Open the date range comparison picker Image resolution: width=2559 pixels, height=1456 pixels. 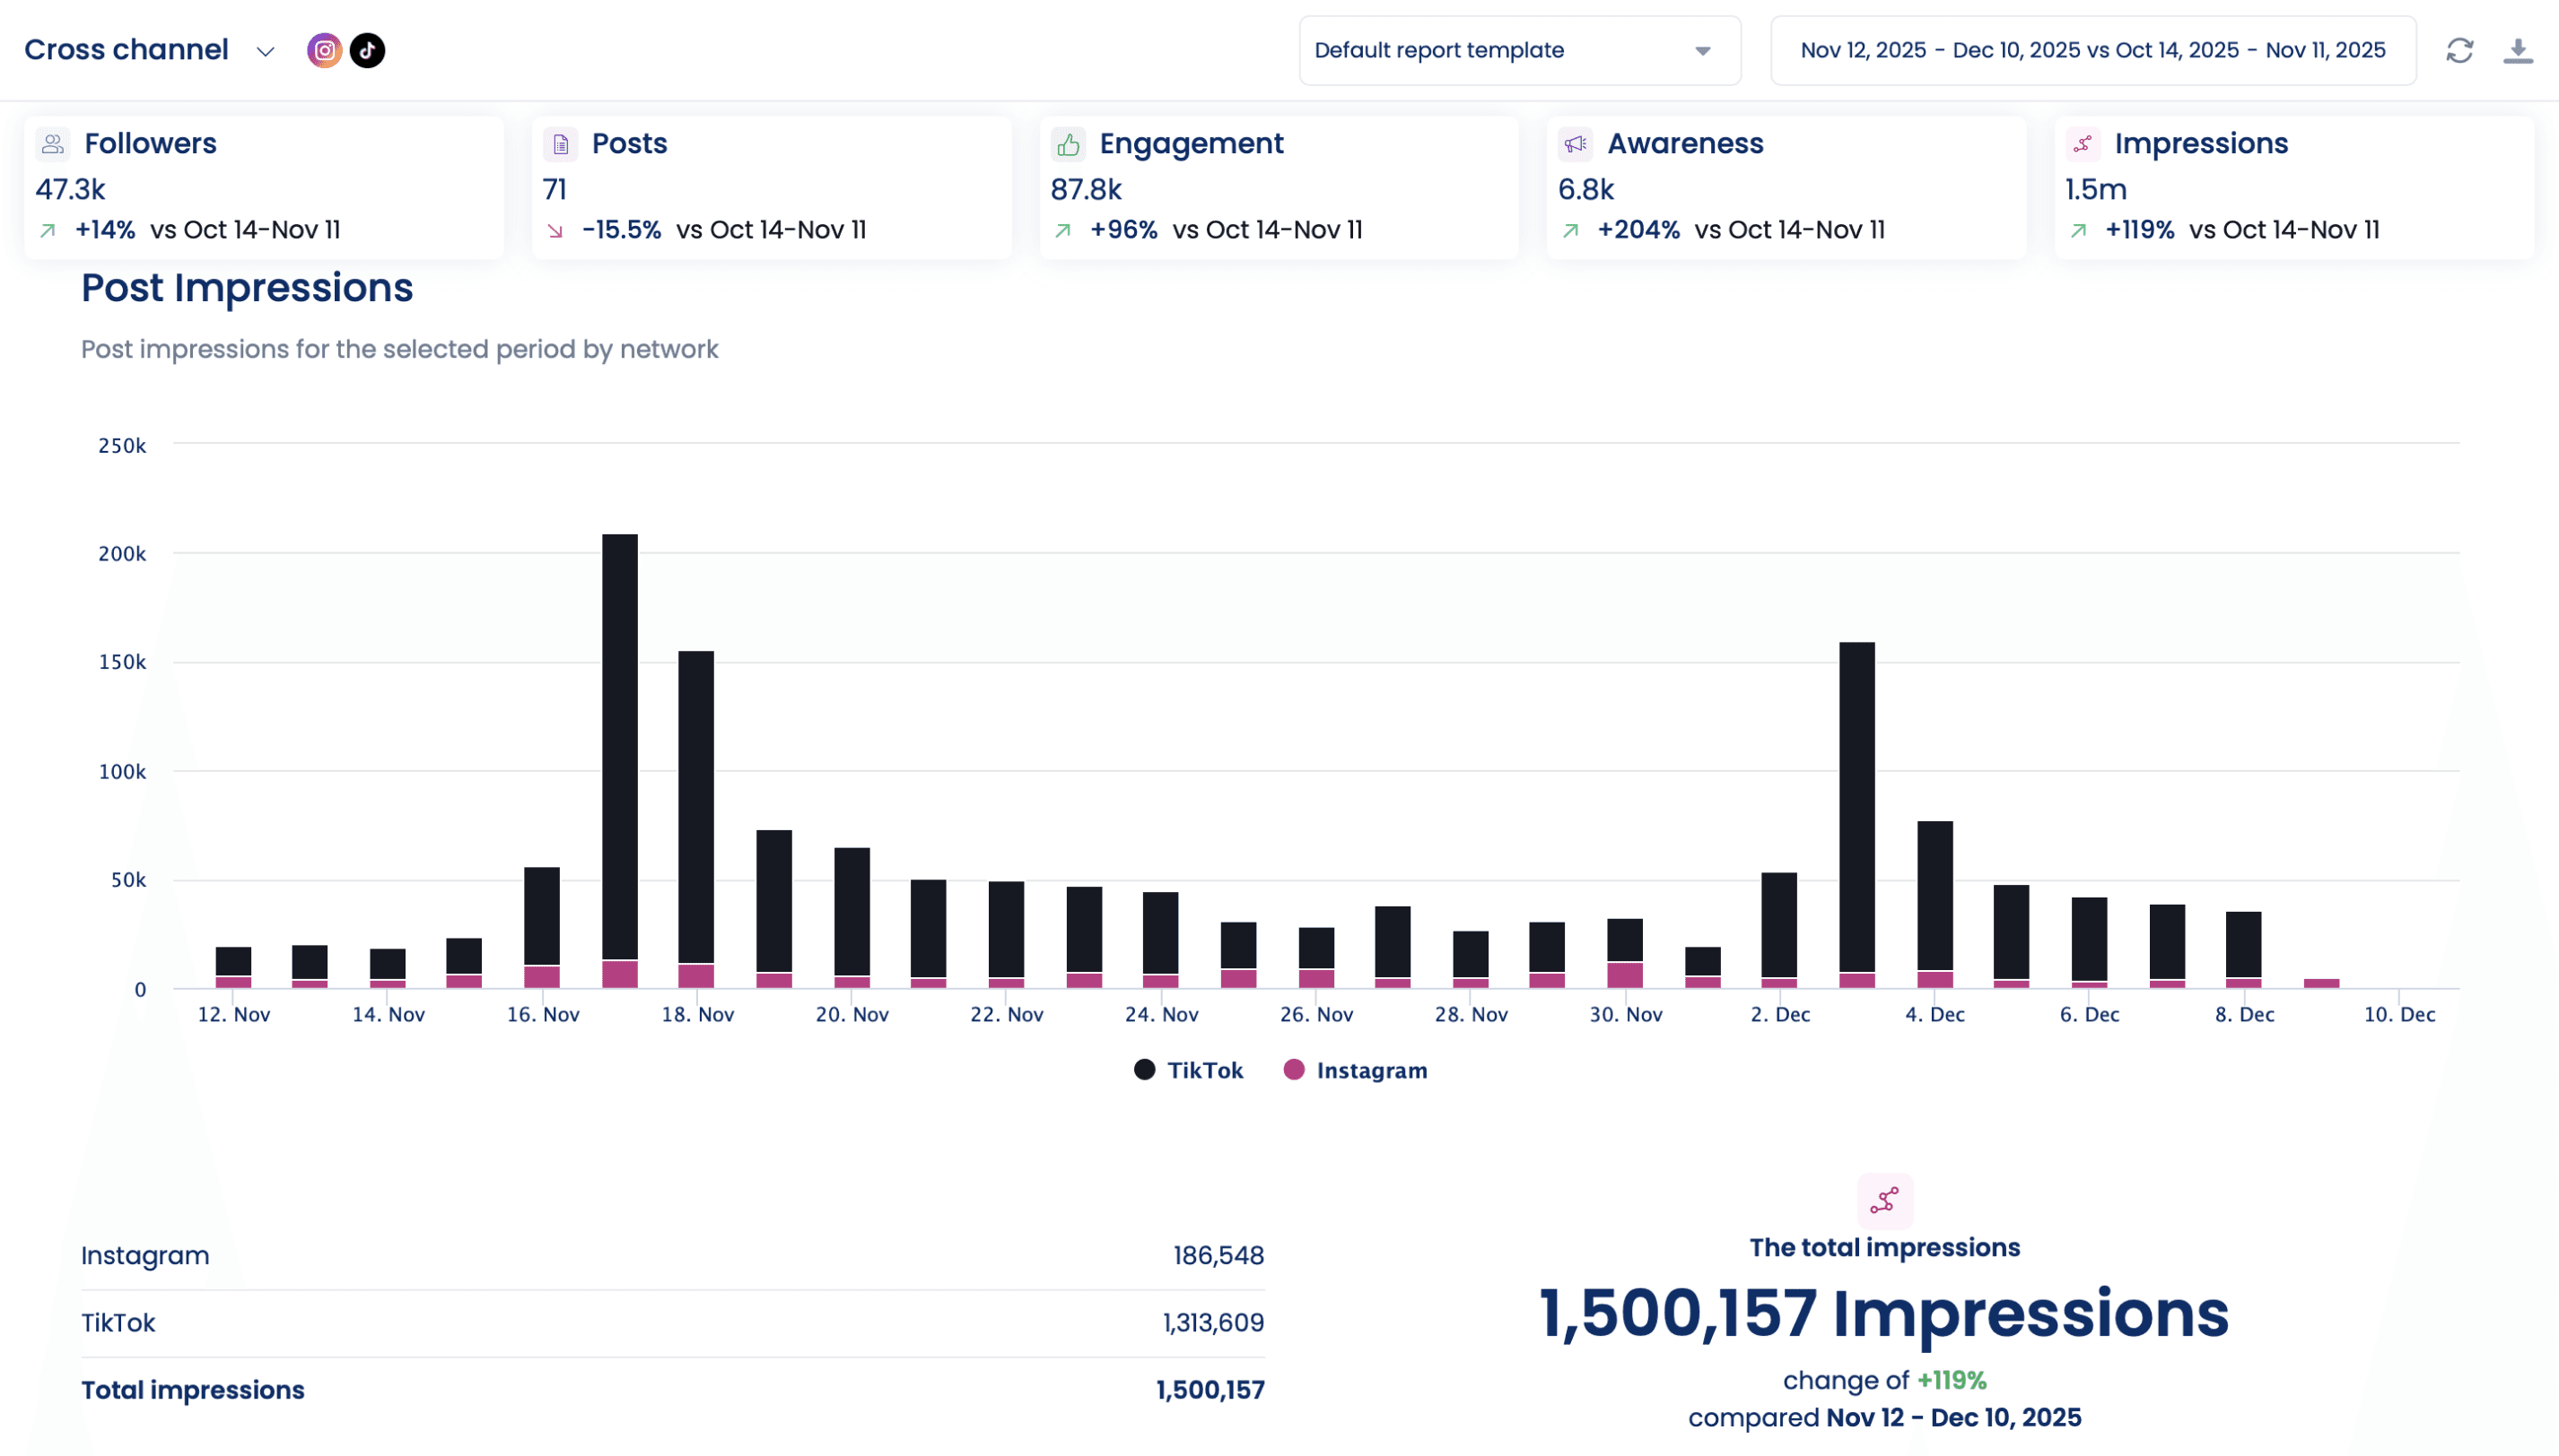pos(2092,50)
